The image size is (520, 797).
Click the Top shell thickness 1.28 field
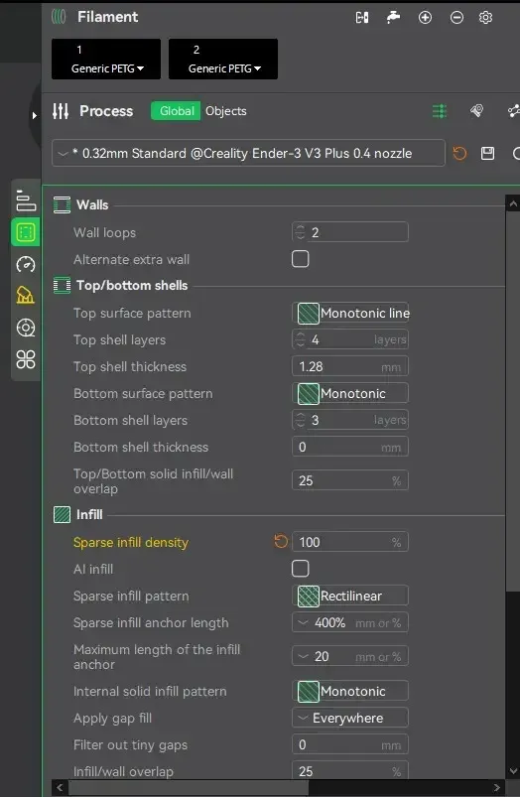pos(350,366)
